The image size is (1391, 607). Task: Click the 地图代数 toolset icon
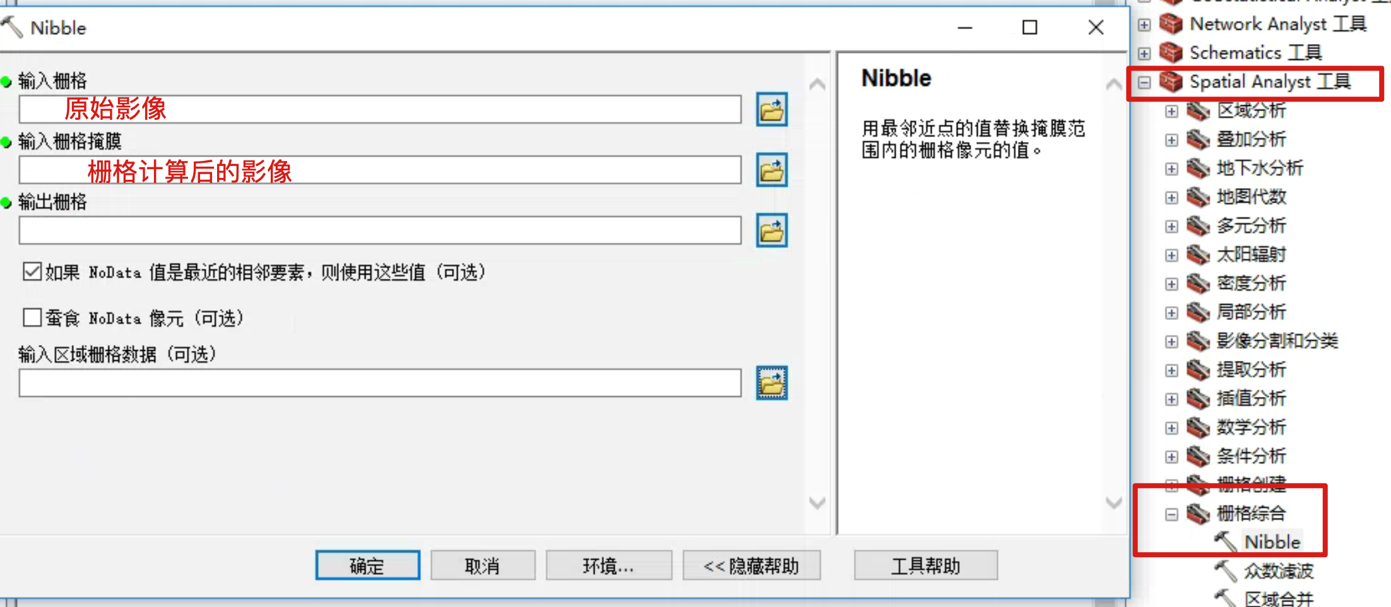pyautogui.click(x=1198, y=197)
